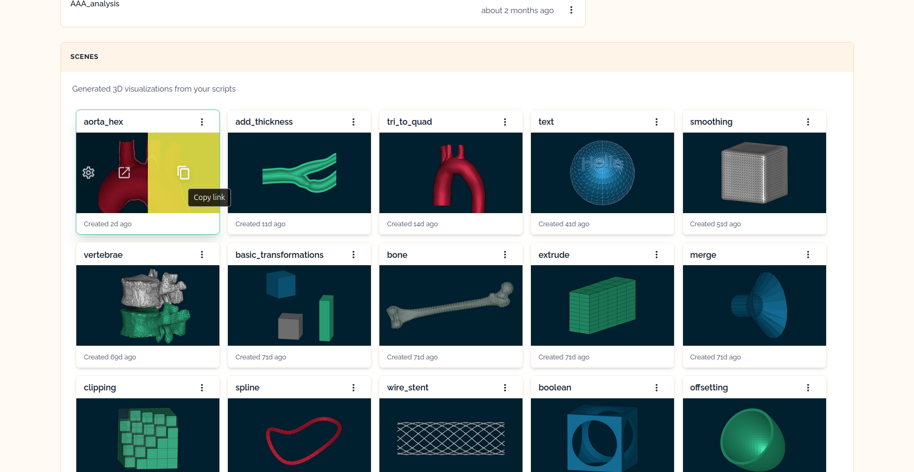Select the extrude scene preview

[602, 305]
